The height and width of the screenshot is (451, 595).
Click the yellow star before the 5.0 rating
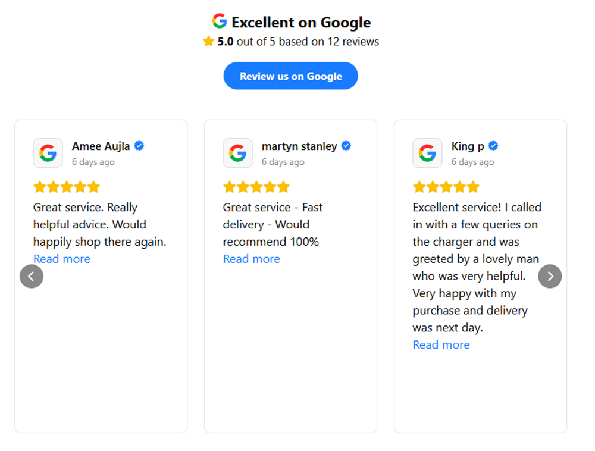click(208, 41)
